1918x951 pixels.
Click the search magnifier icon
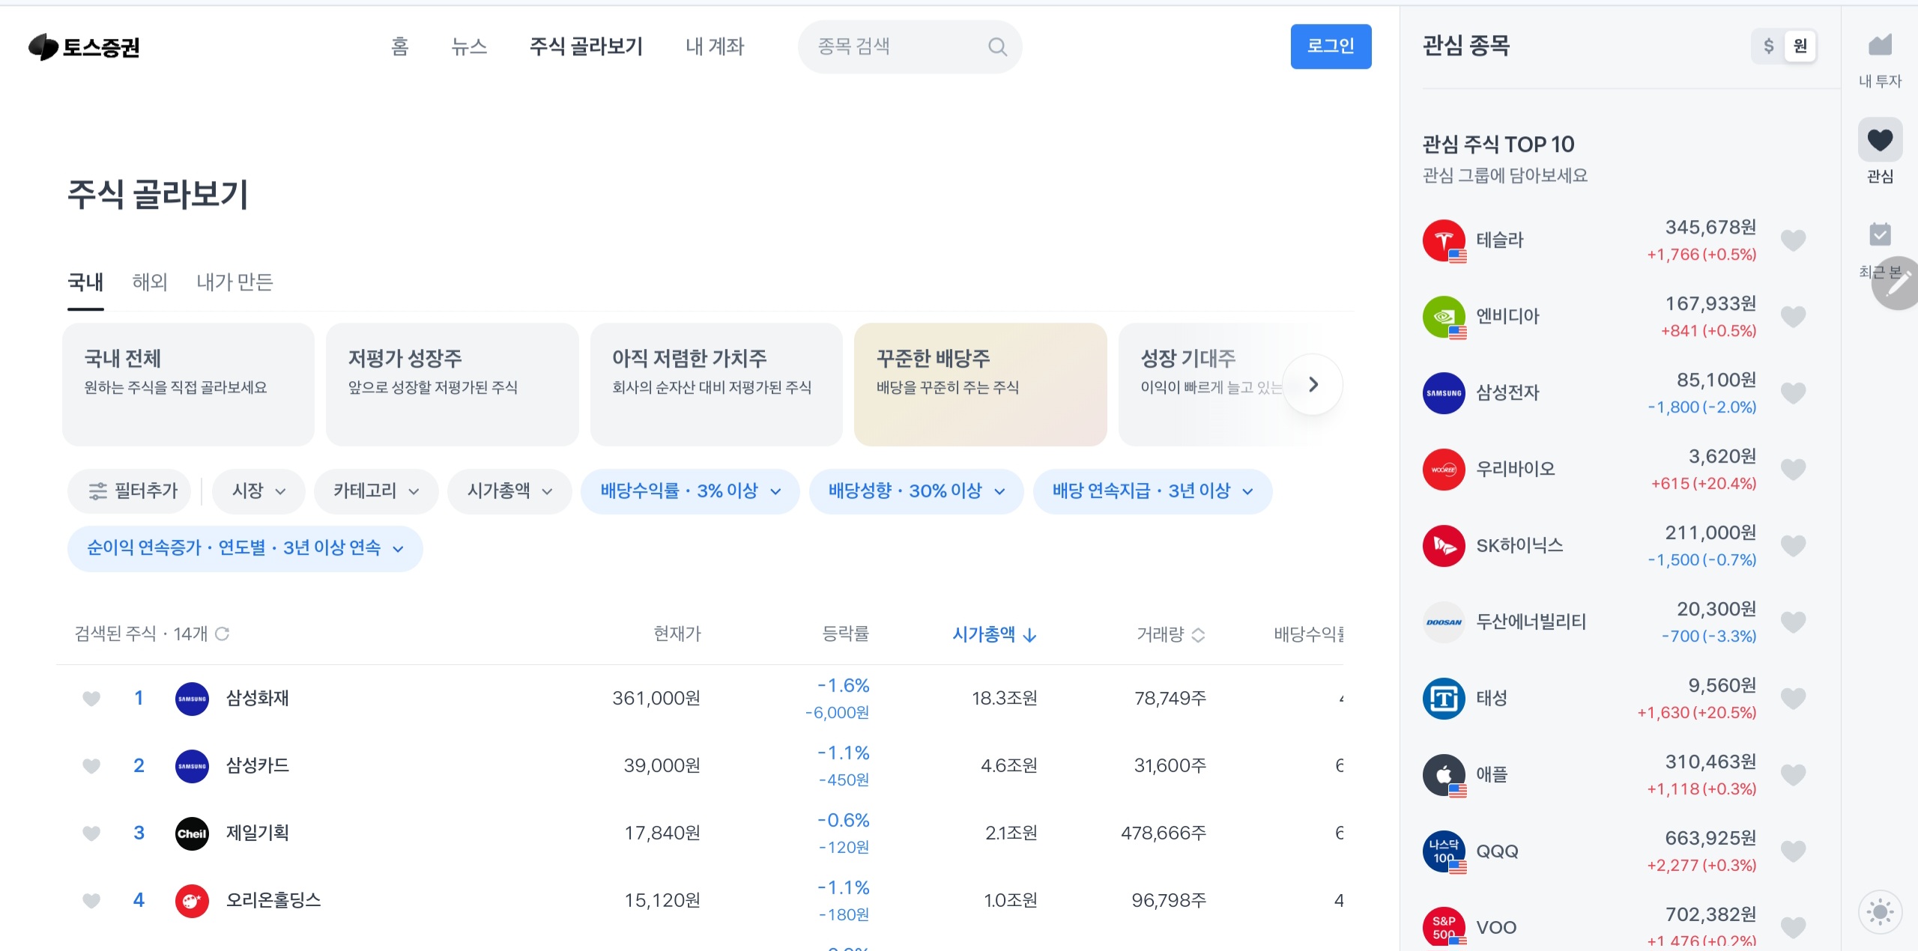[x=997, y=46]
